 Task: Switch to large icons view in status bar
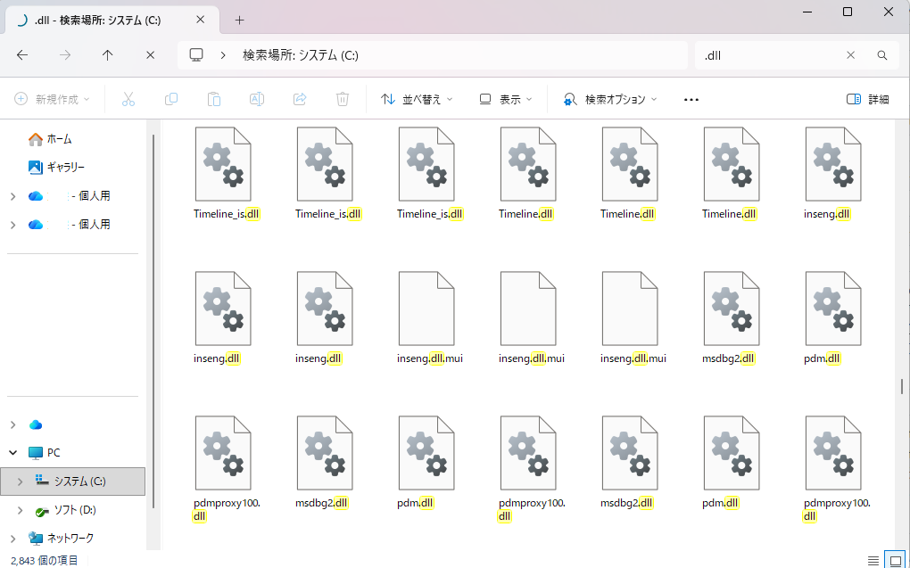pyautogui.click(x=893, y=560)
